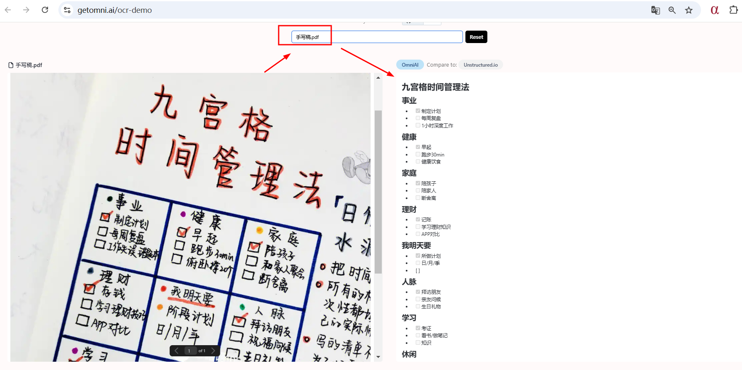The image size is (742, 370).
Task: Toggle the 亲友问候 checkbox
Action: pos(418,299)
